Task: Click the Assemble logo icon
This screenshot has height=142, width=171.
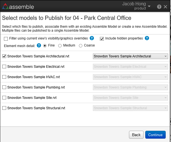Action: 5,6
